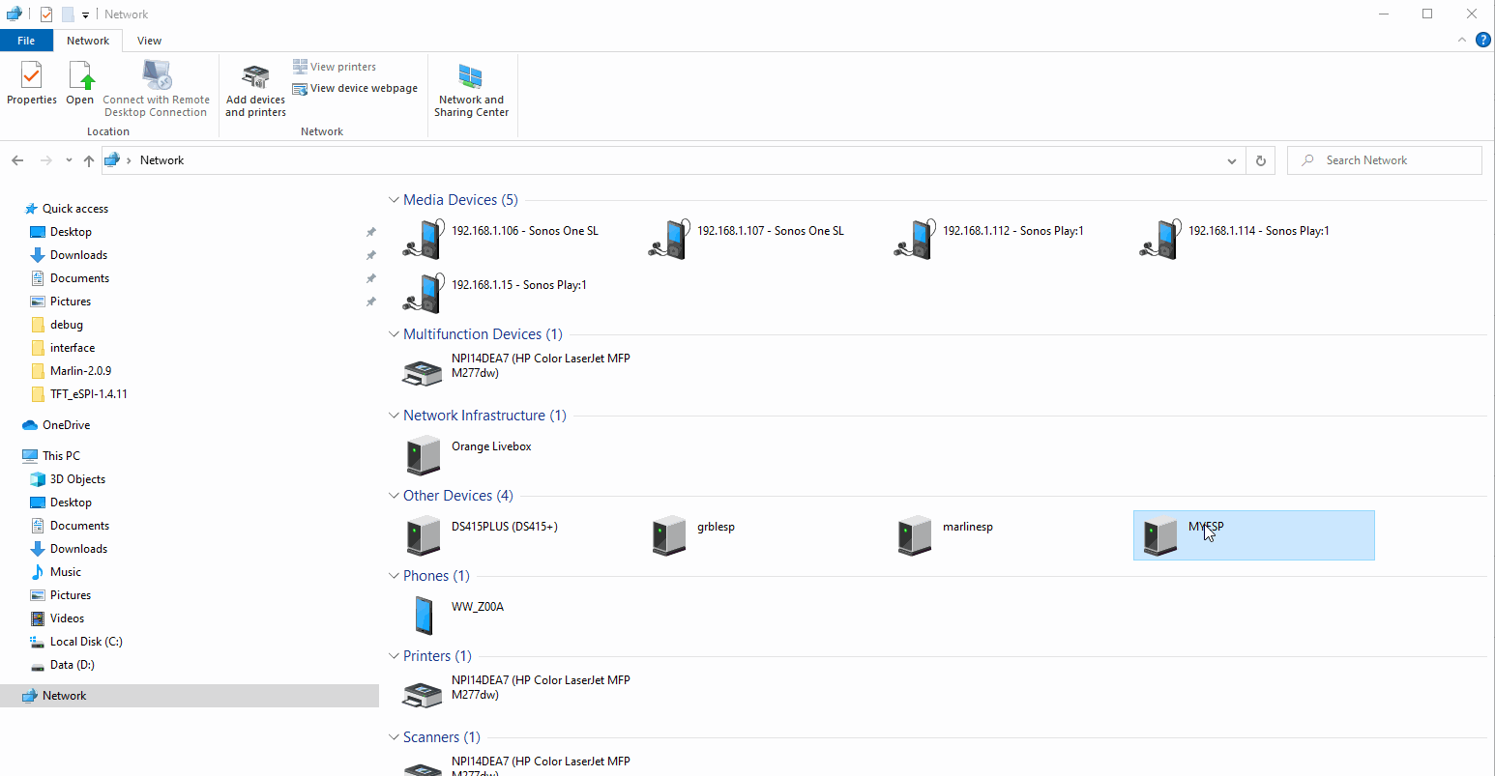Select the 192.168.1.107 Sonos One SL device icon
Viewport: 1495px width, 776px height.
click(x=668, y=239)
